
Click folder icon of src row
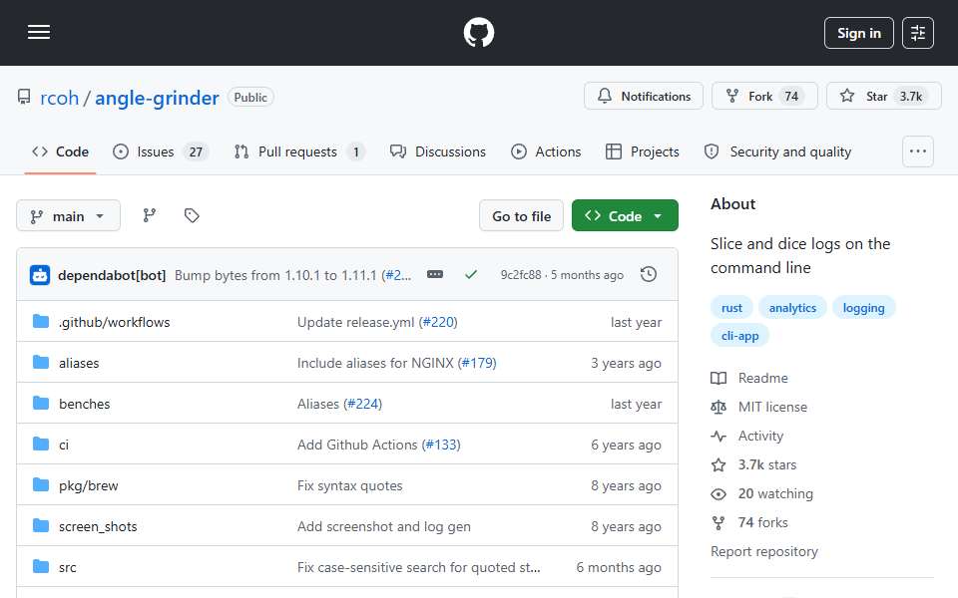[40, 566]
